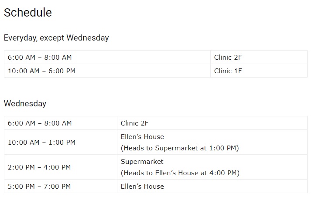Select the 2:00 PM – 4:00 PM time slot
Screen dimensions: 312x197
click(x=39, y=167)
